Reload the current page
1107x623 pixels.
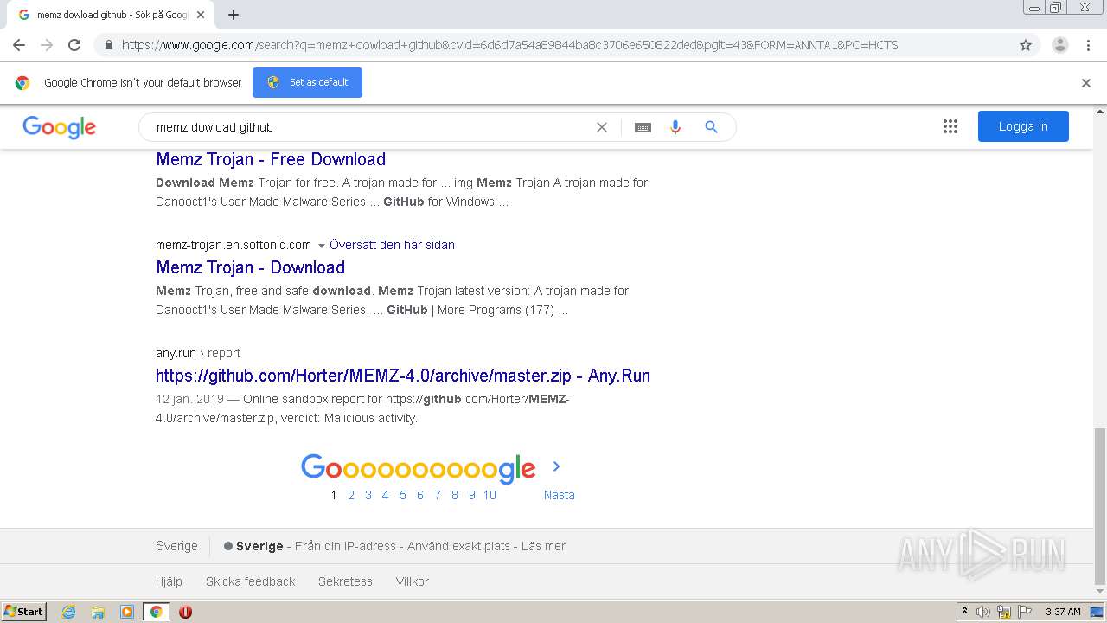pyautogui.click(x=74, y=45)
